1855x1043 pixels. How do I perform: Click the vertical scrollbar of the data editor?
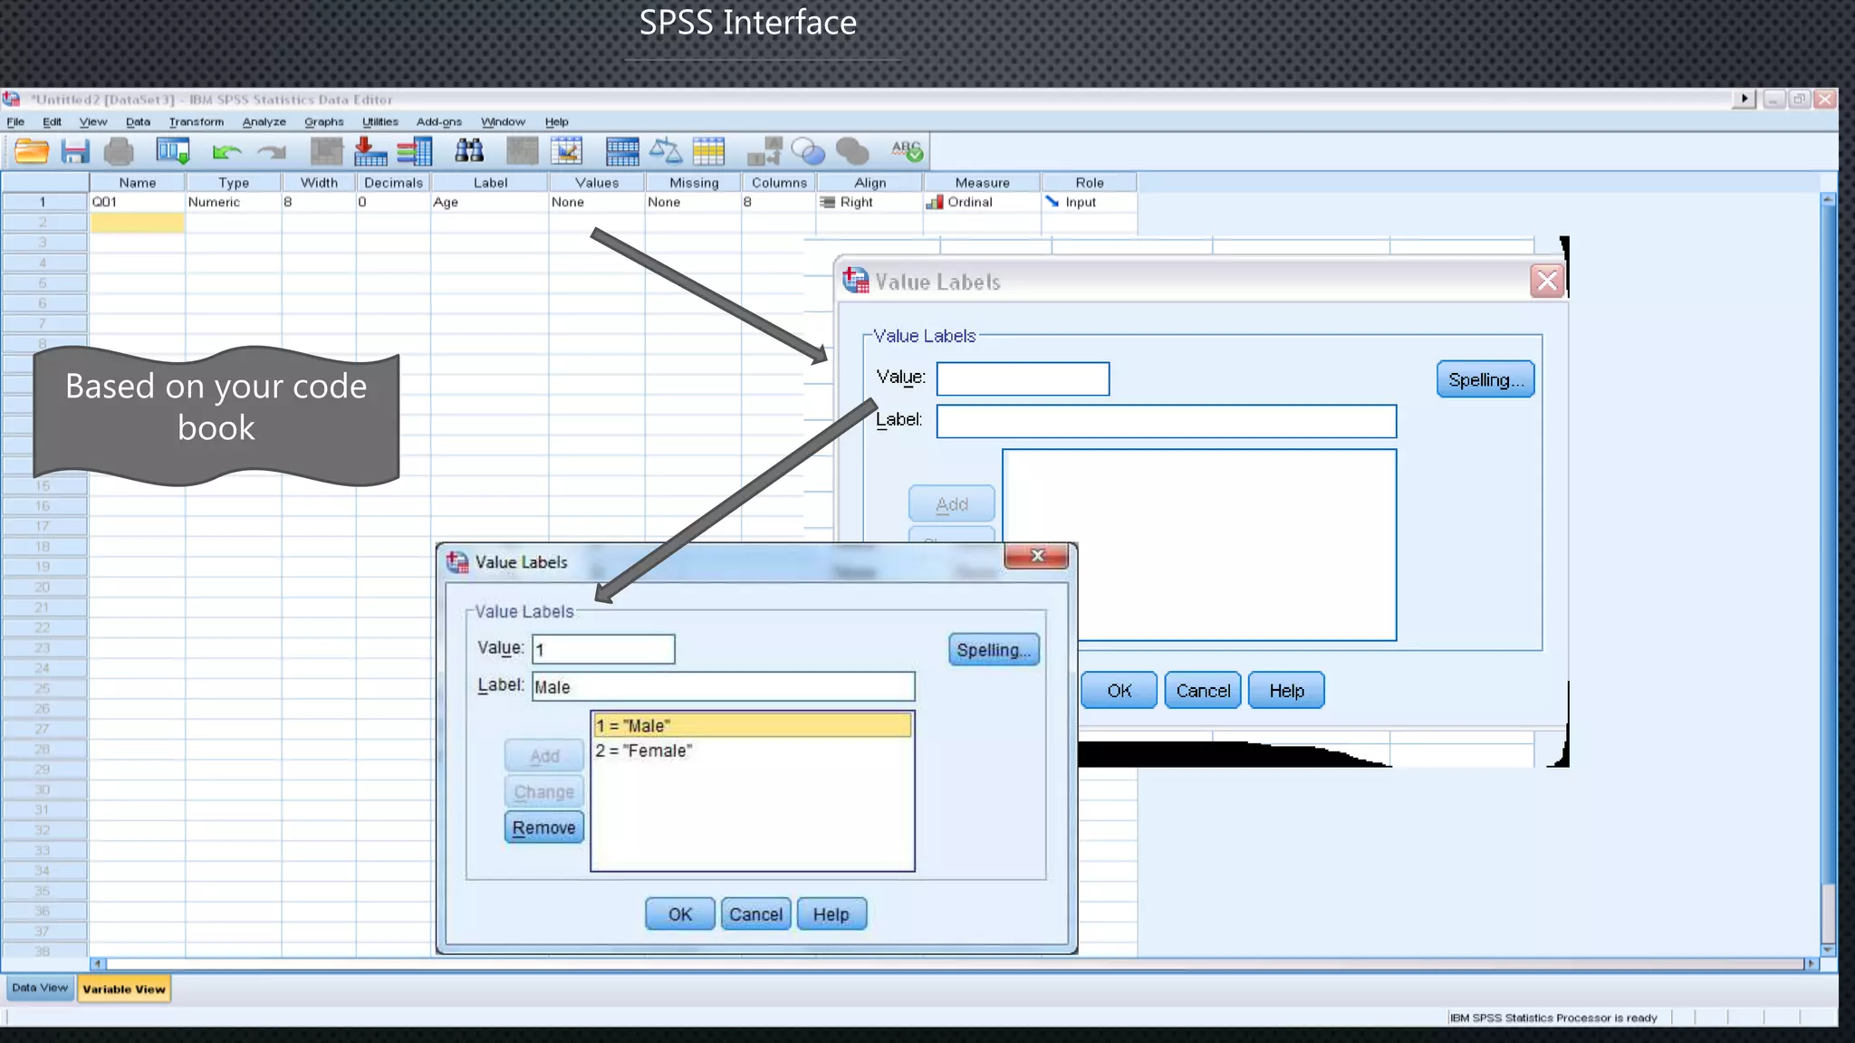(x=1828, y=573)
